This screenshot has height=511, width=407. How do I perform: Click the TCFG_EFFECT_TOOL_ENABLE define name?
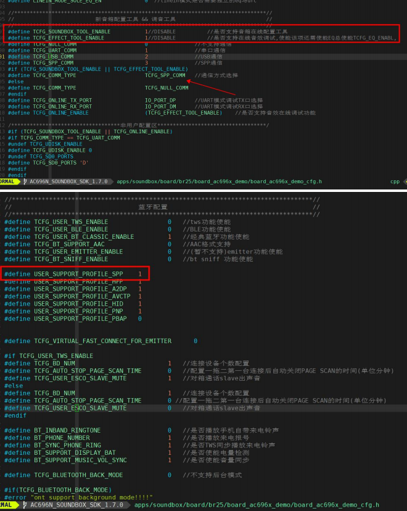pyautogui.click(x=68, y=38)
